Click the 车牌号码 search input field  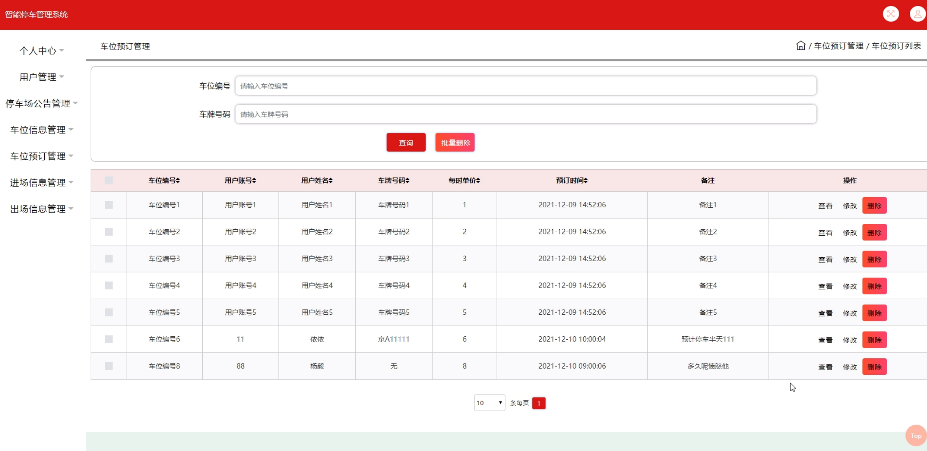pos(525,114)
